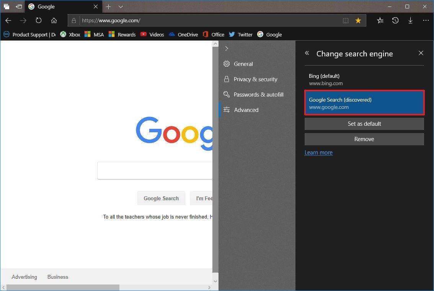
Task: Select the General settings menu item
Action: click(x=243, y=64)
